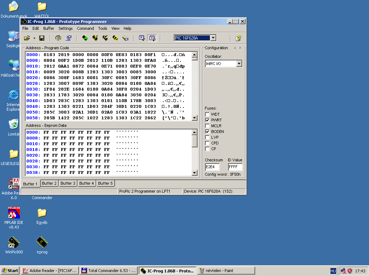Enable the CP code protect checkbox
369x276 pixels.
coord(207,149)
